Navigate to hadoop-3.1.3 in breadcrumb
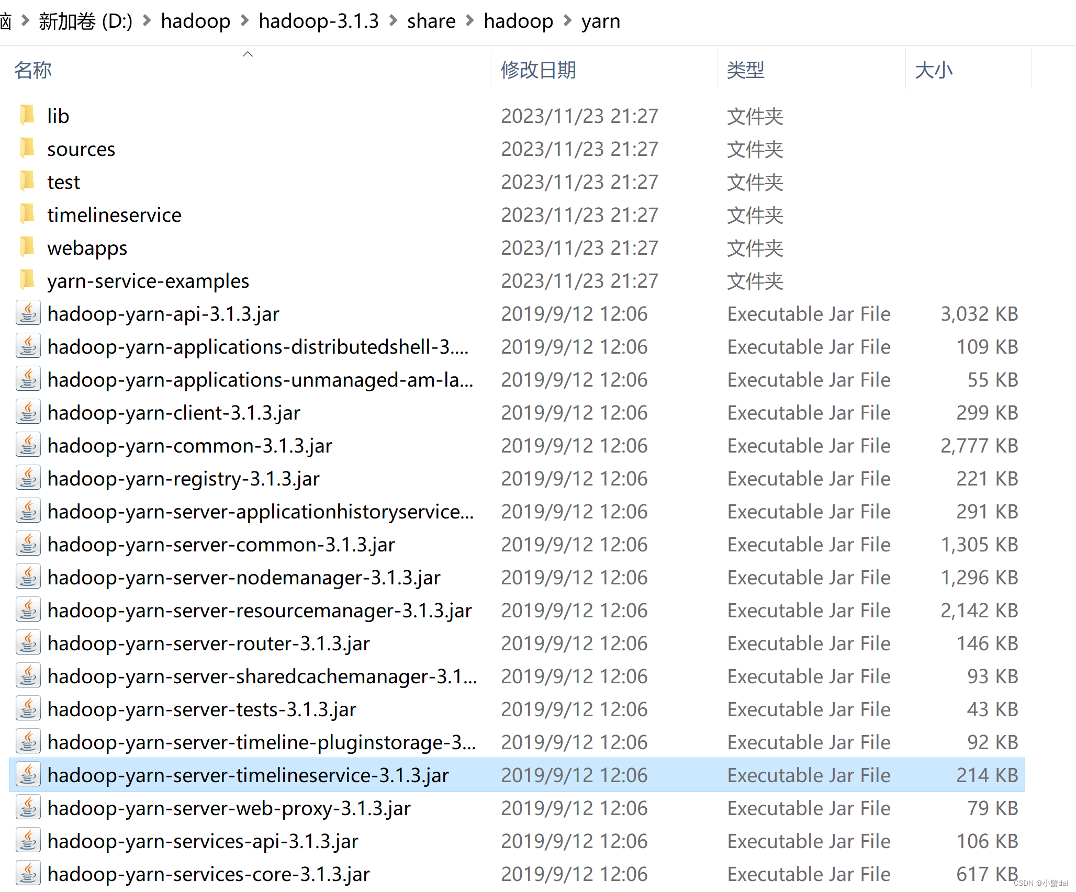This screenshot has width=1076, height=892. click(318, 21)
